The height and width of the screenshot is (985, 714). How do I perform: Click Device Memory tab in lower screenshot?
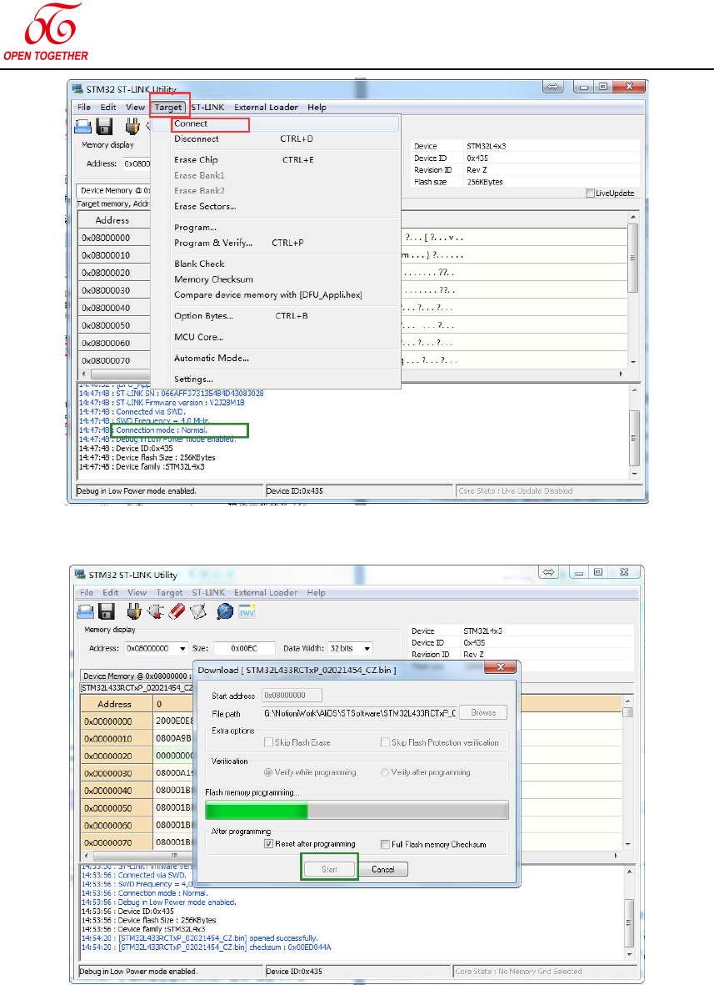[x=136, y=676]
